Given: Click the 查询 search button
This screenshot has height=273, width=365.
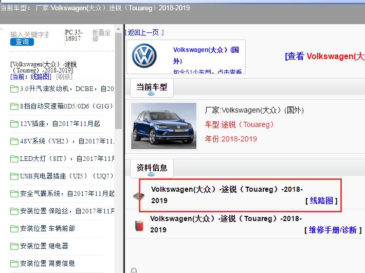Looking at the screenshot, I should pyautogui.click(x=22, y=42).
